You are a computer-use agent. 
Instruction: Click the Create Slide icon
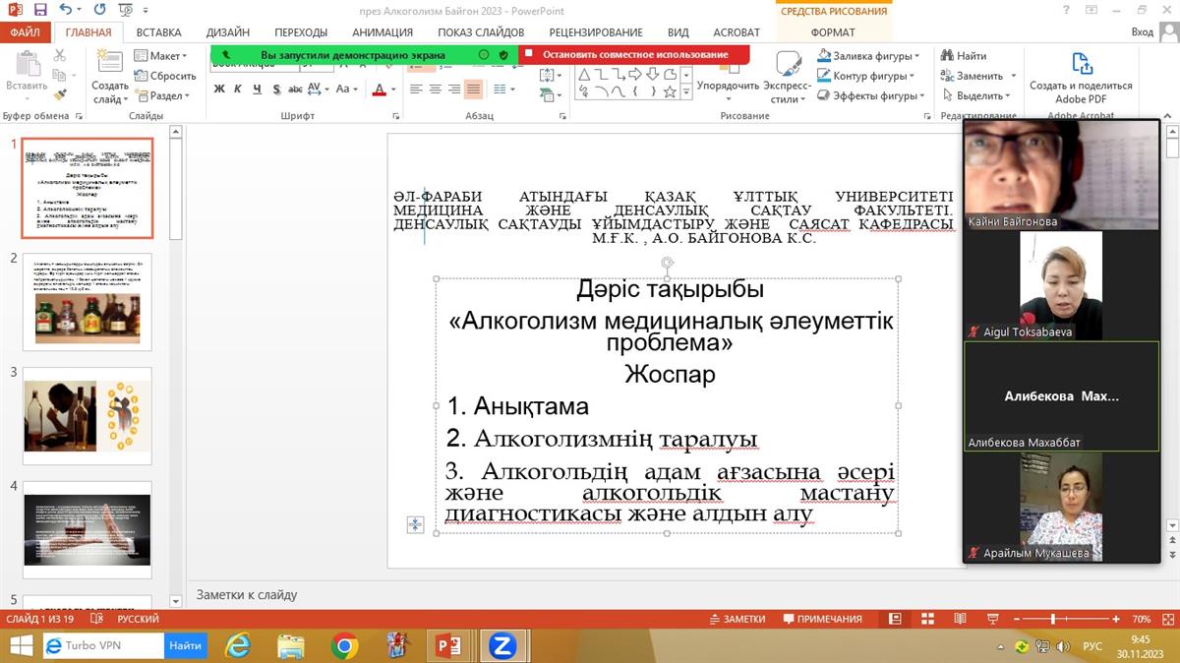coord(110,65)
